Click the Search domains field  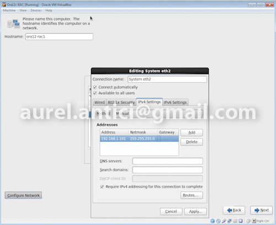tap(168, 170)
